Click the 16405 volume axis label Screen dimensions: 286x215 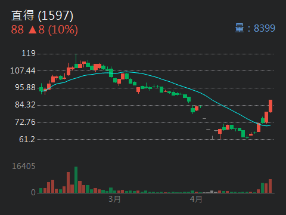pos(24,166)
